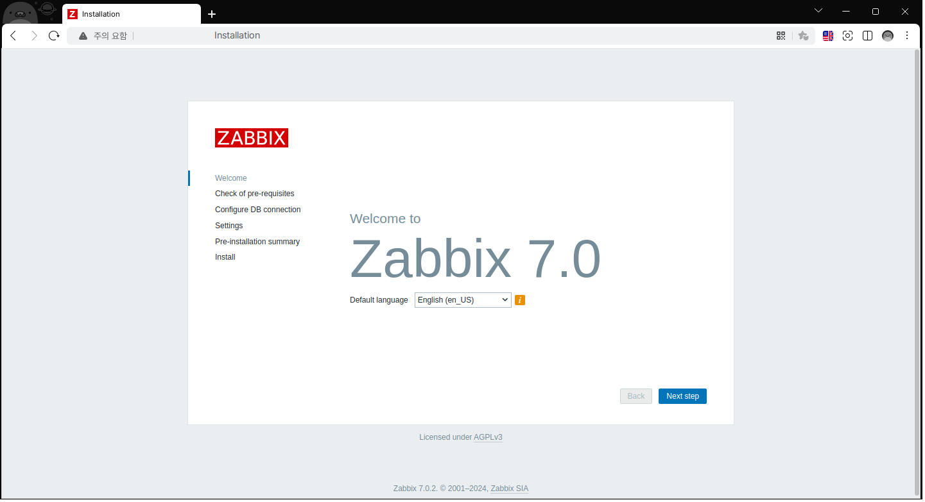Image resolution: width=925 pixels, height=502 pixels.
Task: Click the 주의 요함 security label
Action: click(x=110, y=36)
